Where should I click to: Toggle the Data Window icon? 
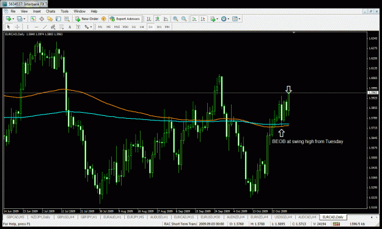[42, 19]
